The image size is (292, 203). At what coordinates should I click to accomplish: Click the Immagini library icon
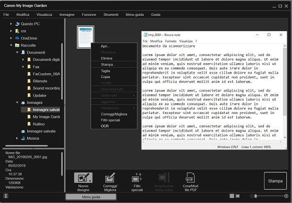(23, 102)
